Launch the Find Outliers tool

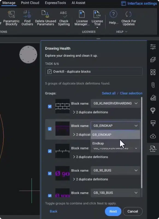pos(27,18)
